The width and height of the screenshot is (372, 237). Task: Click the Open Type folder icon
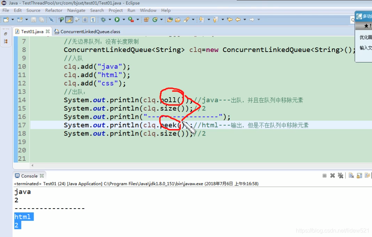[x=170, y=20]
